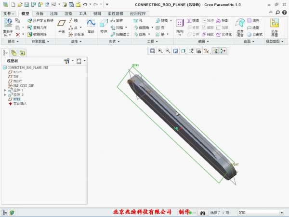Screen dimensions: 289x217
Task: Select the FRONT datum plane in tree
Action: point(17,81)
